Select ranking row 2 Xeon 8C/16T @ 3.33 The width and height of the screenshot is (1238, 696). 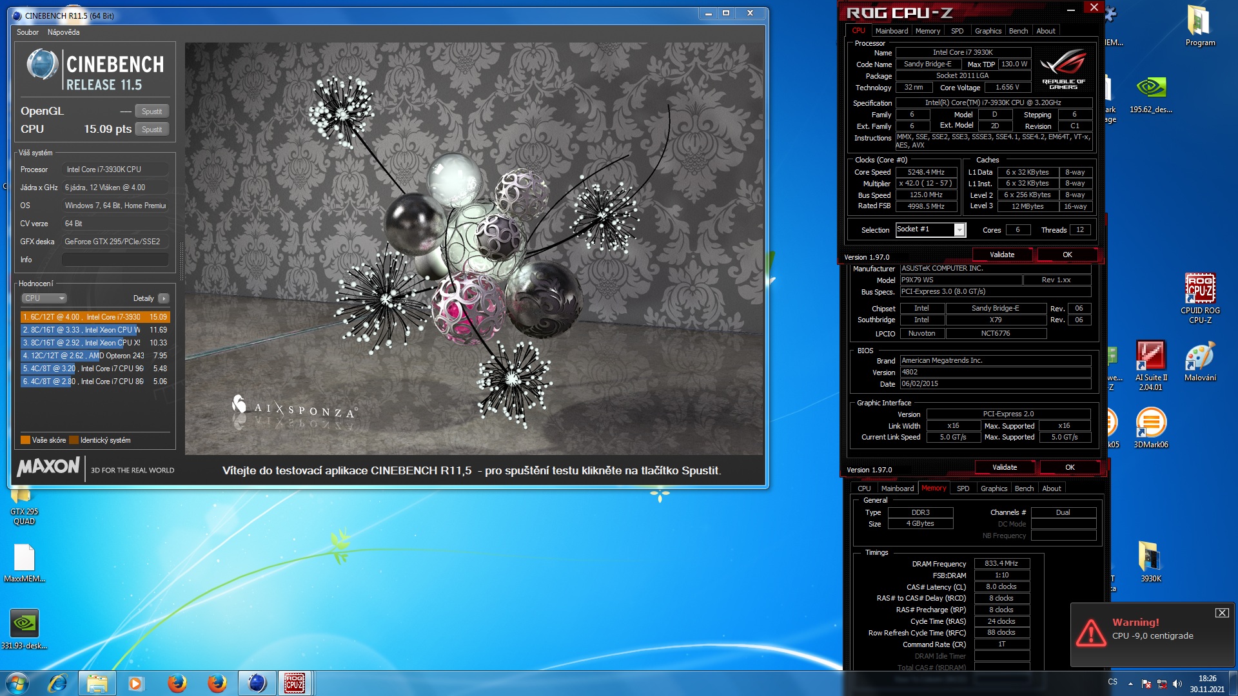[x=95, y=330]
